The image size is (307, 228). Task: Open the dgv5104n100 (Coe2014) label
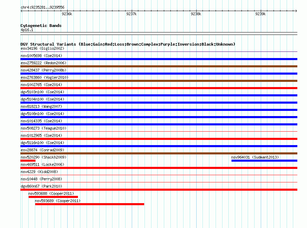pos(42,99)
